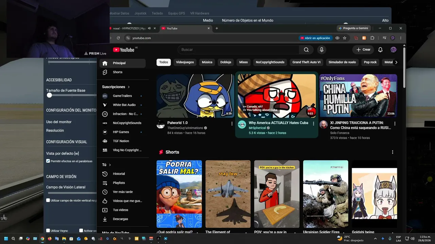Viewport: 435px width, 244px height.
Task: Open the 'stay low' fighter jet Short
Action: click(x=228, y=194)
